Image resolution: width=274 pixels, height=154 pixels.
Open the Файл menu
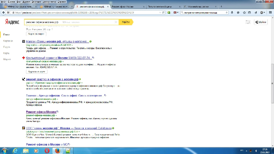pyautogui.click(x=3, y=2)
